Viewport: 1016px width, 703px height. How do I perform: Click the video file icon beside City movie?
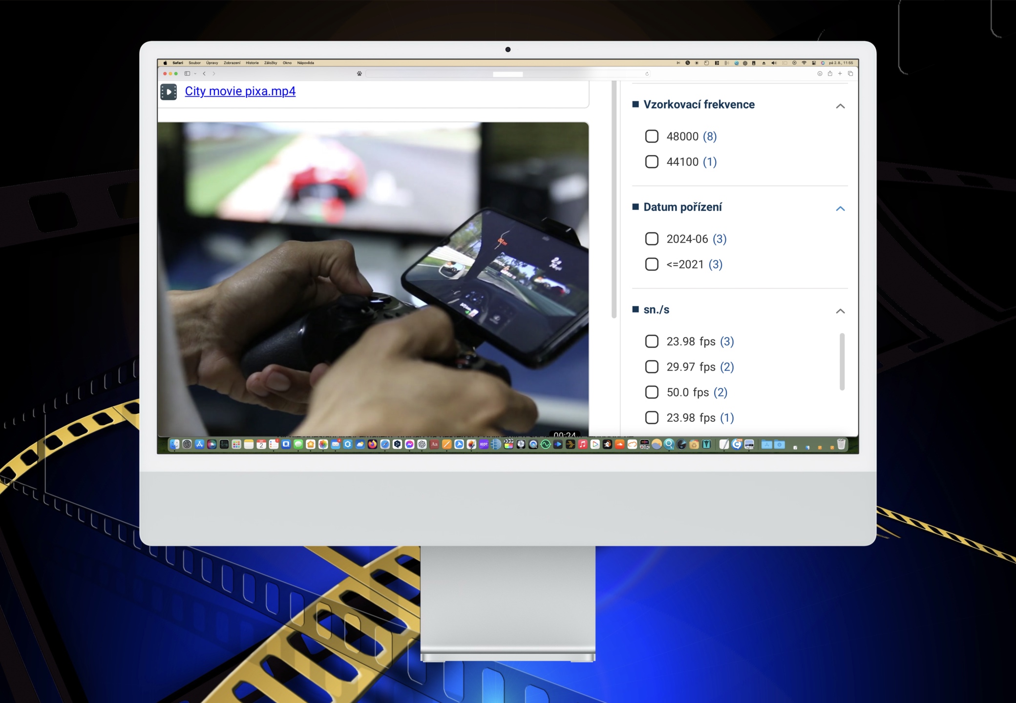169,92
